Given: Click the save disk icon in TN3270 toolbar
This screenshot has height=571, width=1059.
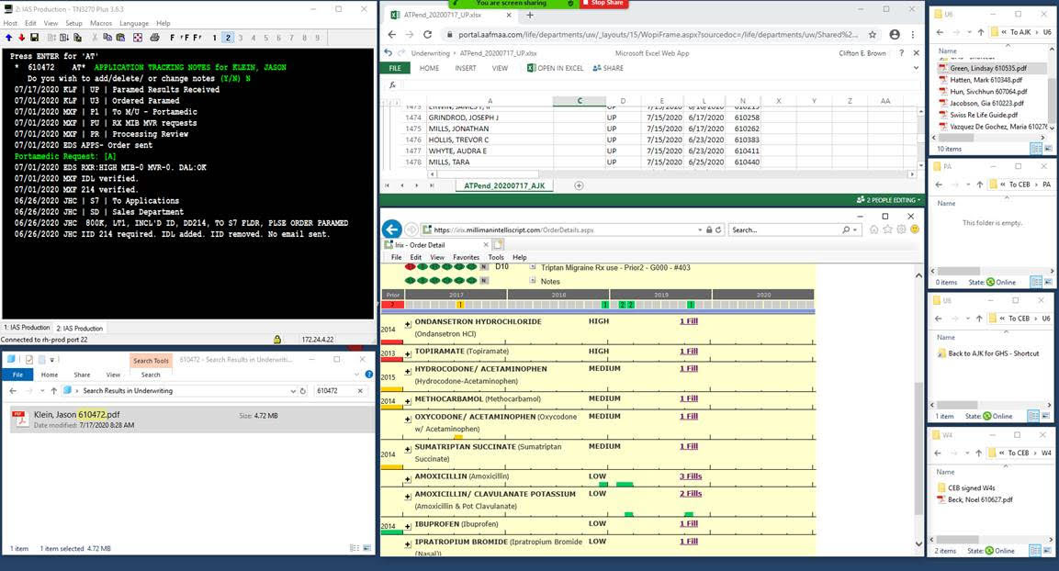Looking at the screenshot, I should [35, 38].
